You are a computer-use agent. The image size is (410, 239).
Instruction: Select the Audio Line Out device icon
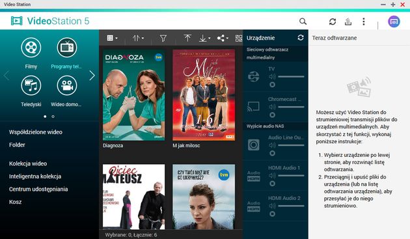tap(253, 145)
